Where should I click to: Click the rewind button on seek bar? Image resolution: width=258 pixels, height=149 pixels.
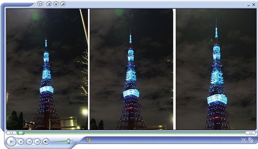(11, 133)
